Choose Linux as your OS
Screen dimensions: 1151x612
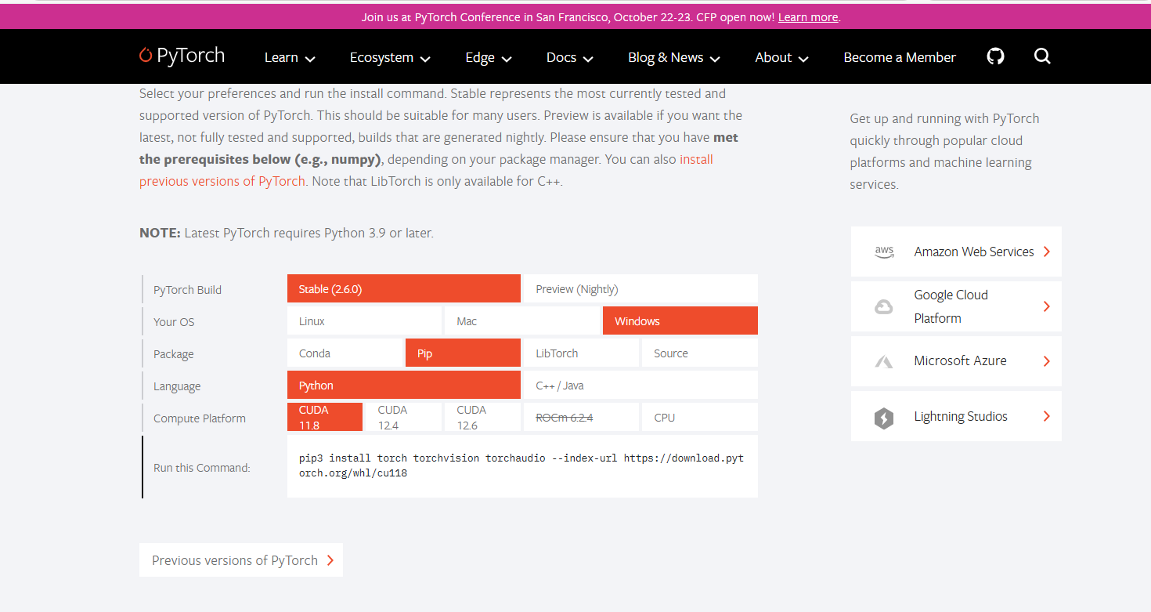[x=365, y=320]
